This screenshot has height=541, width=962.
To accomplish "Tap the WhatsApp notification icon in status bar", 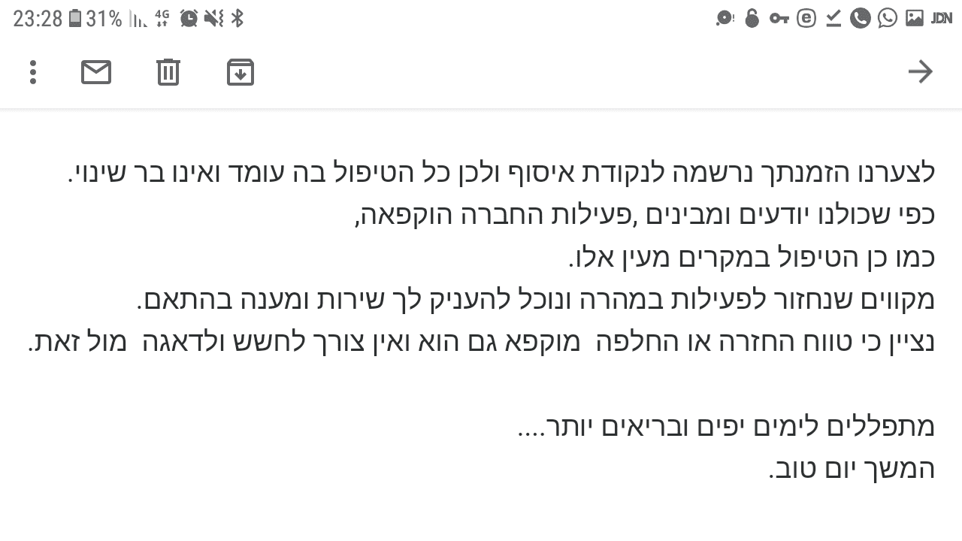I will (x=886, y=18).
